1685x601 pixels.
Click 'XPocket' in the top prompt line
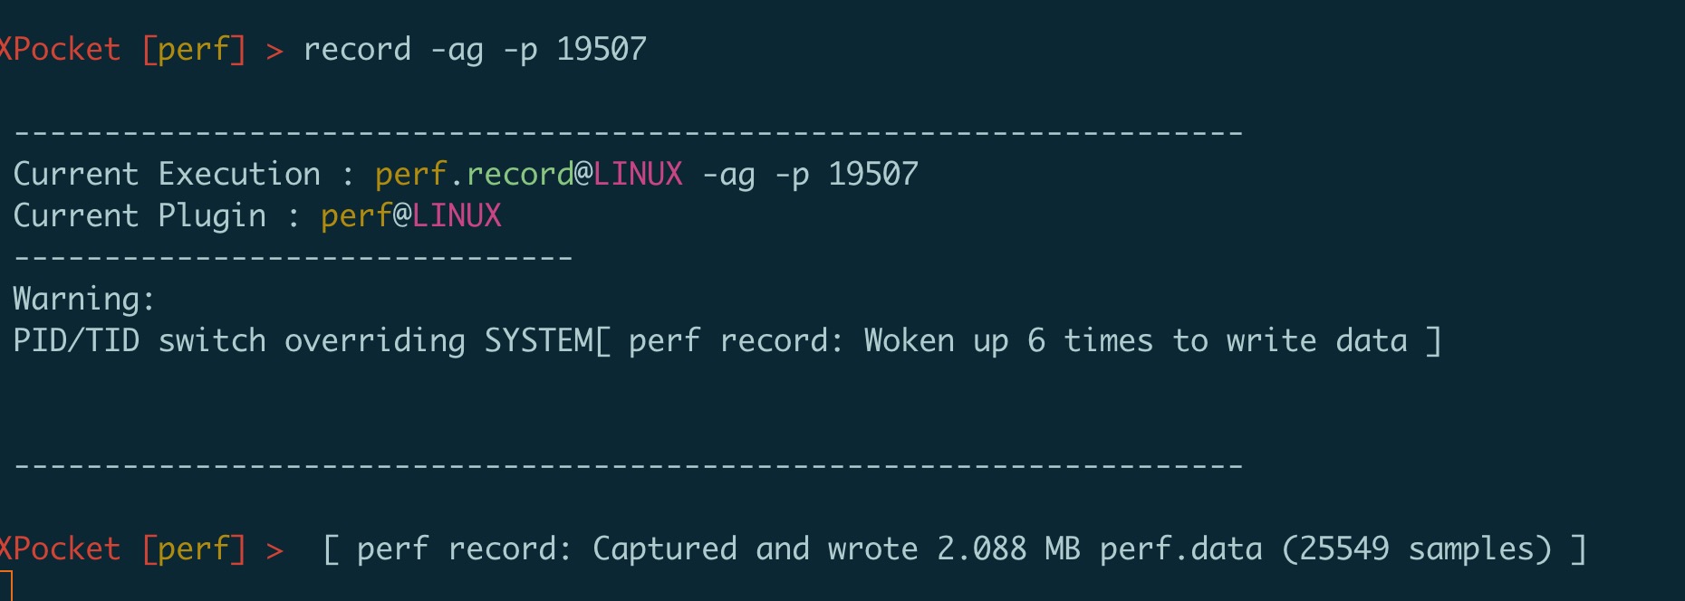point(60,50)
